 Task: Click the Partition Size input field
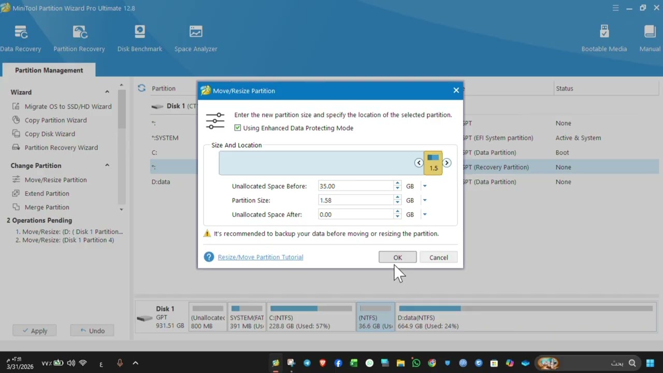point(355,200)
